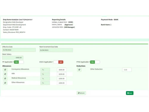Click Department Web Development text
This screenshot has height=112, width=149.
coord(14,24)
